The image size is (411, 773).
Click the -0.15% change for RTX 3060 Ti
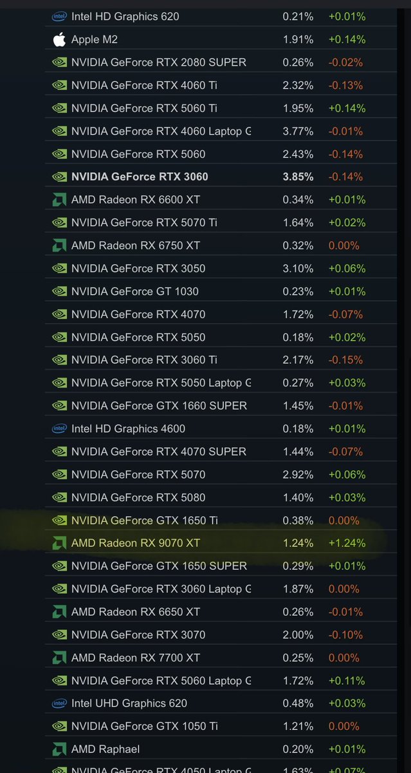tap(346, 360)
